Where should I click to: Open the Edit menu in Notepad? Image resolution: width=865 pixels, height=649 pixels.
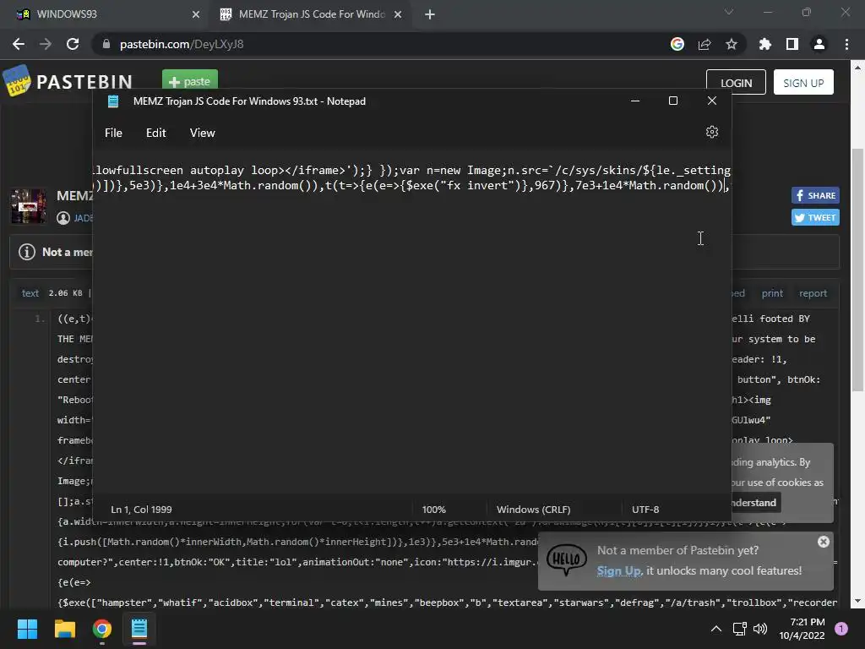coord(155,133)
